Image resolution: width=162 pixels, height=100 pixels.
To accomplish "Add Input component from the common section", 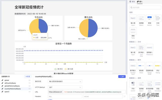I will (x=133, y=18).
